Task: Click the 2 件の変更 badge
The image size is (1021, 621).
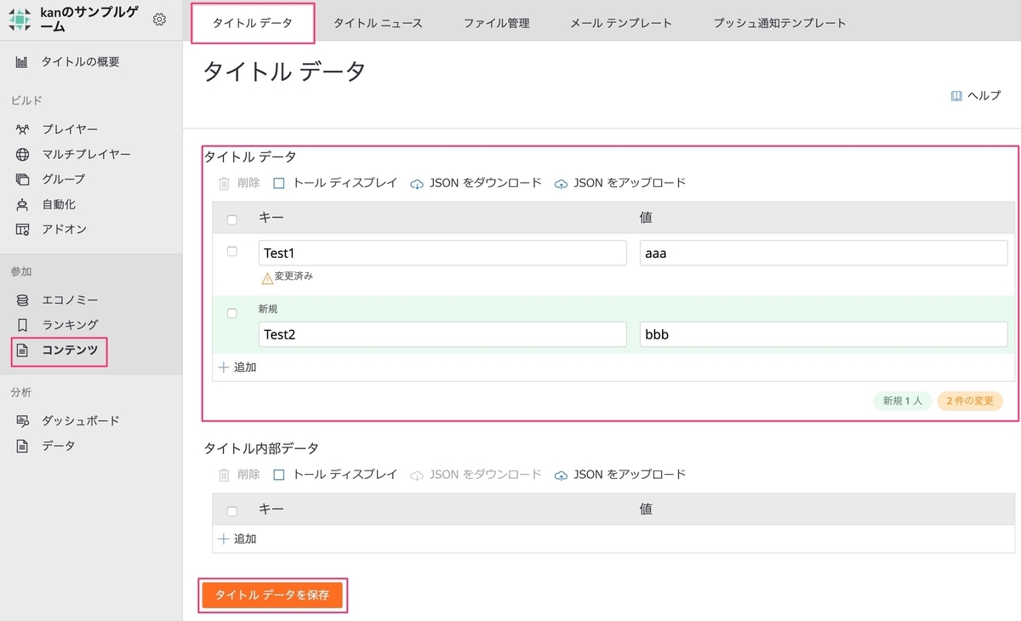Action: (970, 401)
